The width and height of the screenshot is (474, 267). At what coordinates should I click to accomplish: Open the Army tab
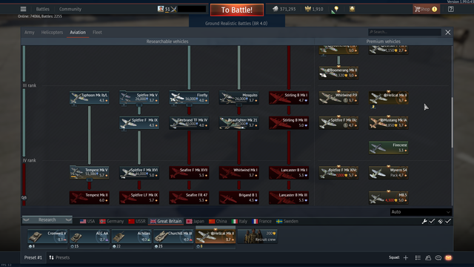(30, 33)
